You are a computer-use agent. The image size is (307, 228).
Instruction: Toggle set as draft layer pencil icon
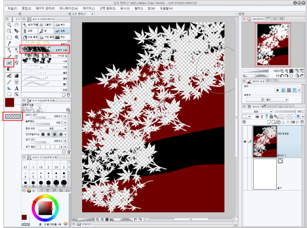click(266, 117)
